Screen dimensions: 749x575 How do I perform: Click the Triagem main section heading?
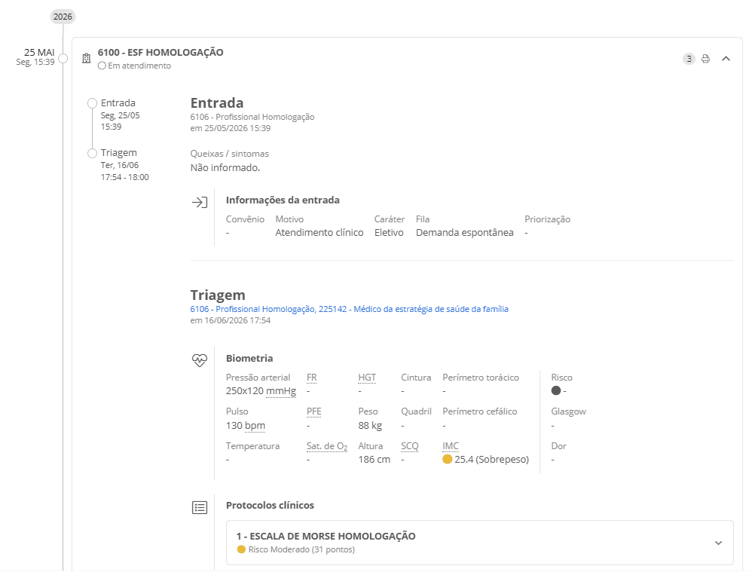pos(218,295)
